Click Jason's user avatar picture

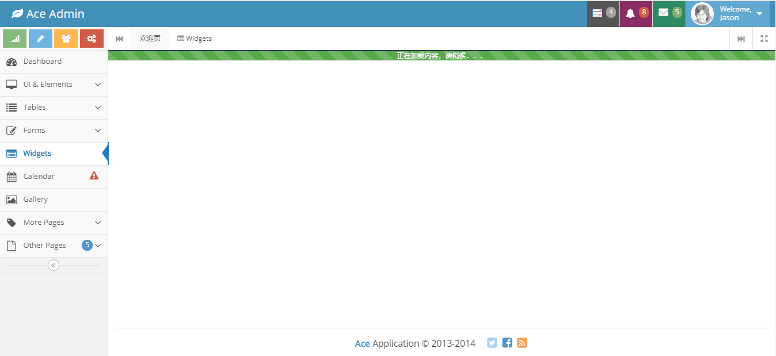pos(702,14)
